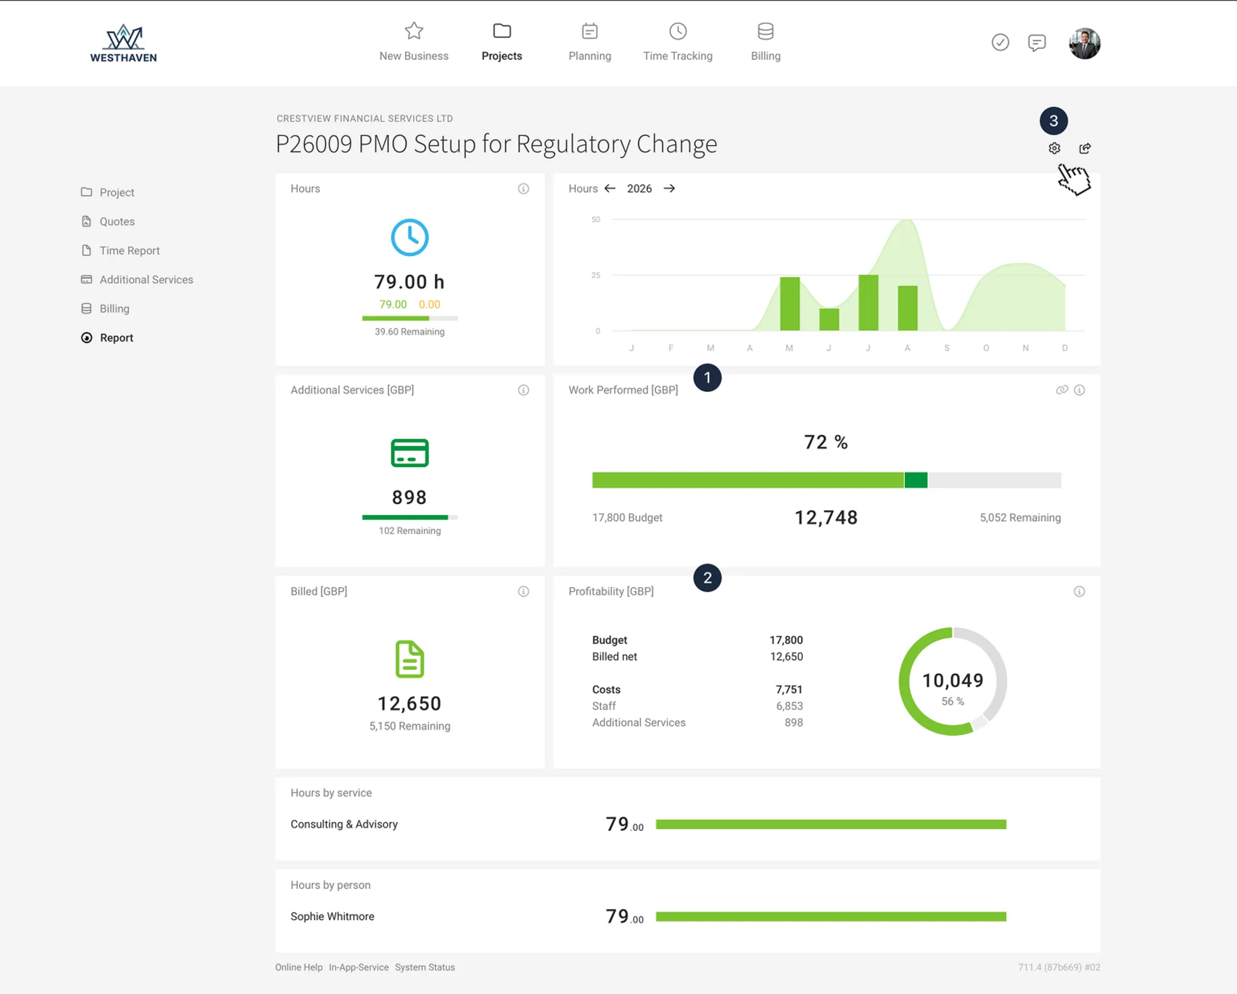Click the '39.60 Remaining' text

pos(410,332)
